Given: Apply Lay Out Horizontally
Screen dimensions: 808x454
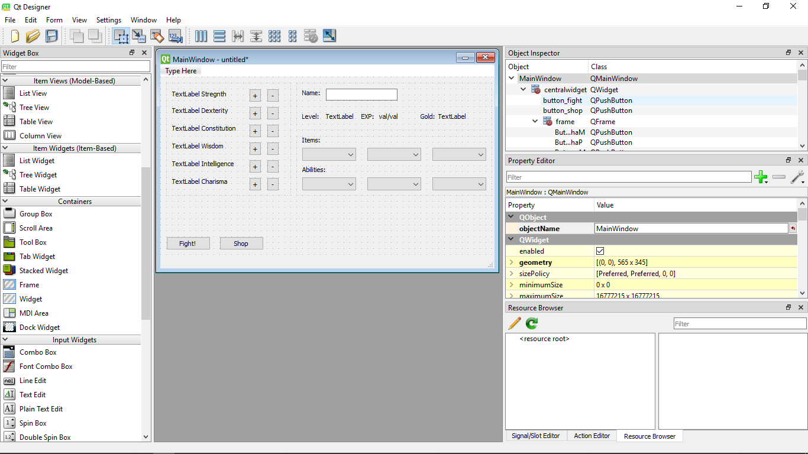Looking at the screenshot, I should click(x=201, y=36).
